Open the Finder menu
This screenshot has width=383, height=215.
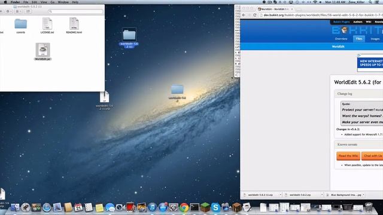pos(15,2)
